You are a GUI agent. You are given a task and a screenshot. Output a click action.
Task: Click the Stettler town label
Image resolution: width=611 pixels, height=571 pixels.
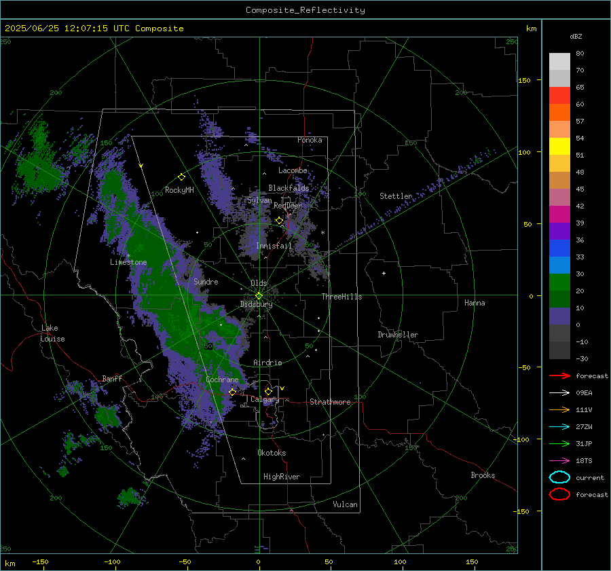pyautogui.click(x=396, y=196)
